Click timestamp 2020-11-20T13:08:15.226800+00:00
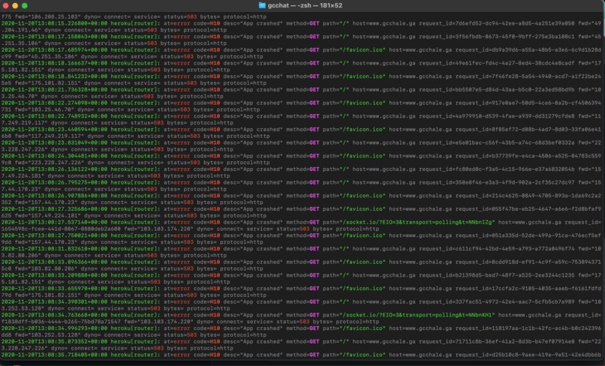 click(54, 23)
